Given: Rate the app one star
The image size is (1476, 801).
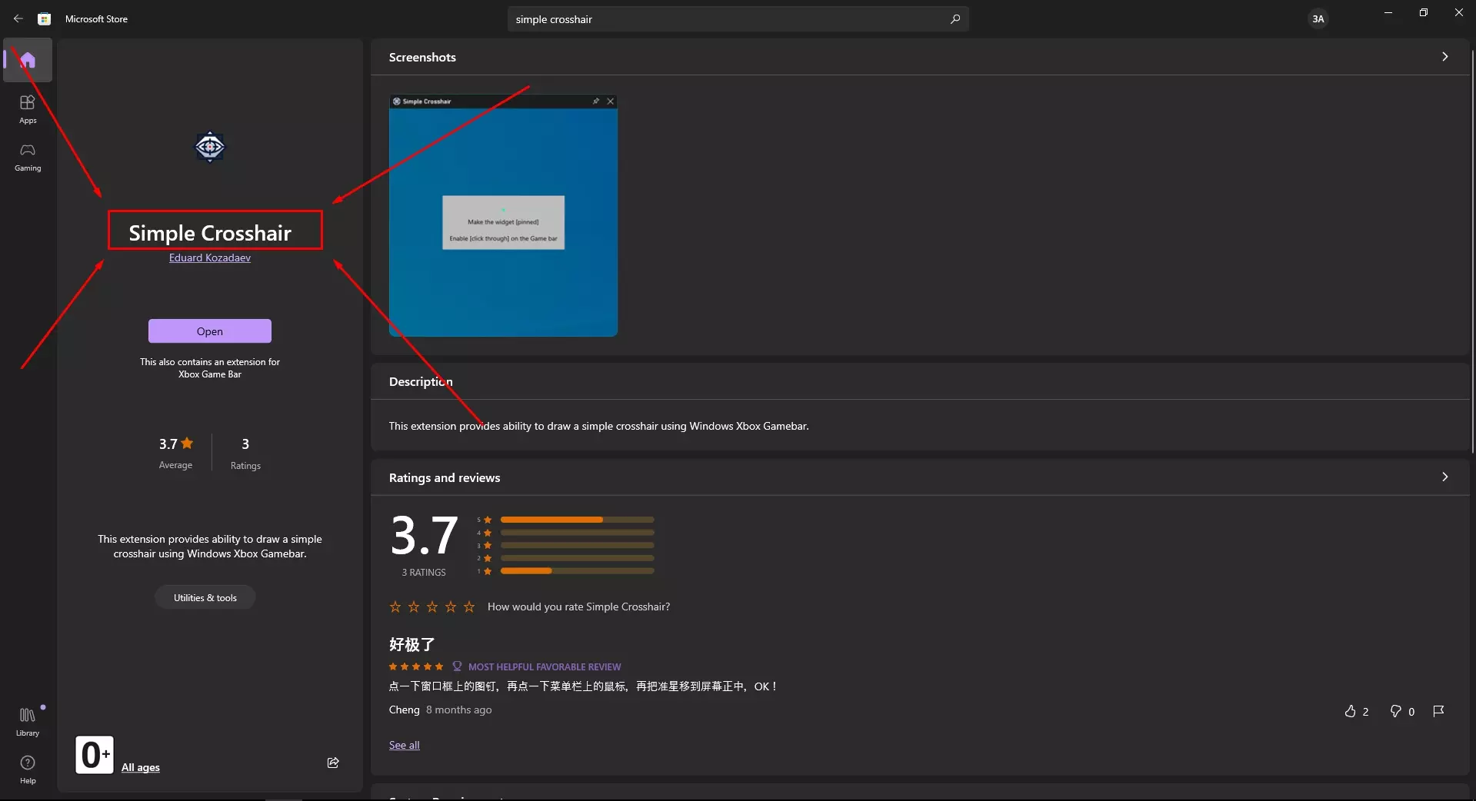Looking at the screenshot, I should pos(395,607).
